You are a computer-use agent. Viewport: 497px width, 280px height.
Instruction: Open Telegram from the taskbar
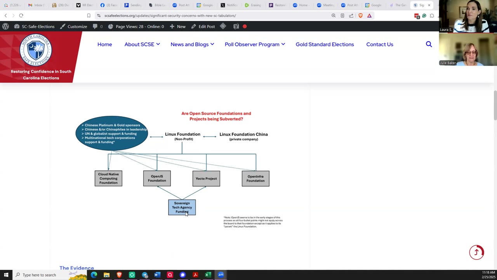click(x=145, y=275)
